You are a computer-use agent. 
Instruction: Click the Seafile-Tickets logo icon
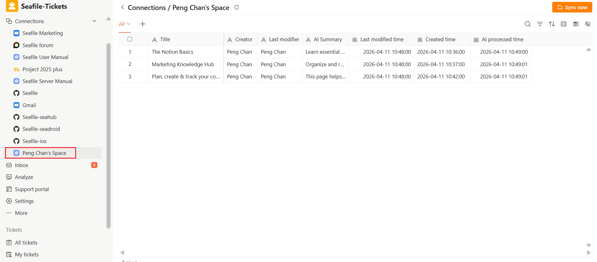[12, 6]
